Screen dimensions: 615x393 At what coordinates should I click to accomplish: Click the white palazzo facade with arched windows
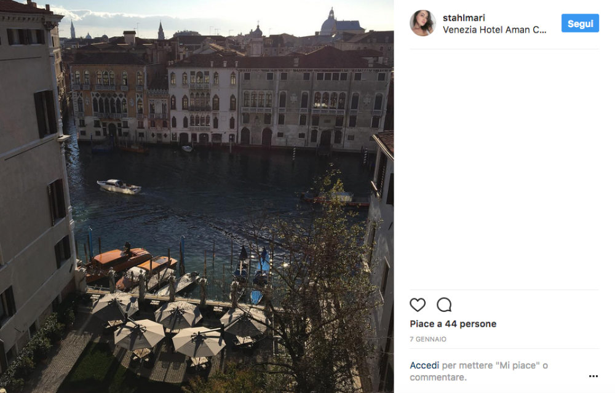pos(203,105)
